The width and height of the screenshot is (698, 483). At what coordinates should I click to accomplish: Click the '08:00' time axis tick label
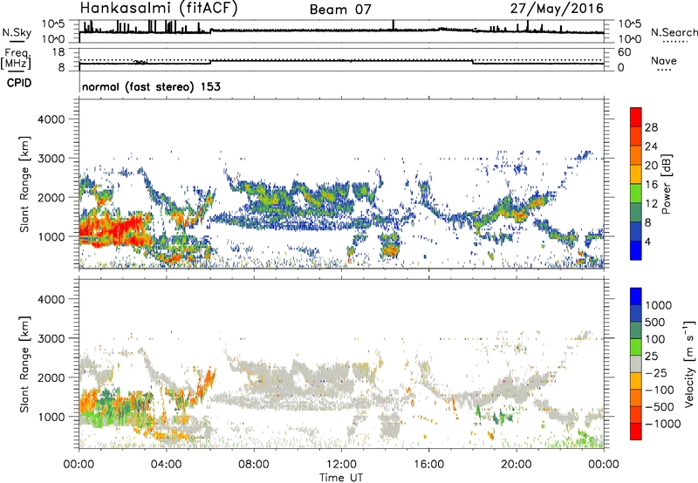point(253,465)
